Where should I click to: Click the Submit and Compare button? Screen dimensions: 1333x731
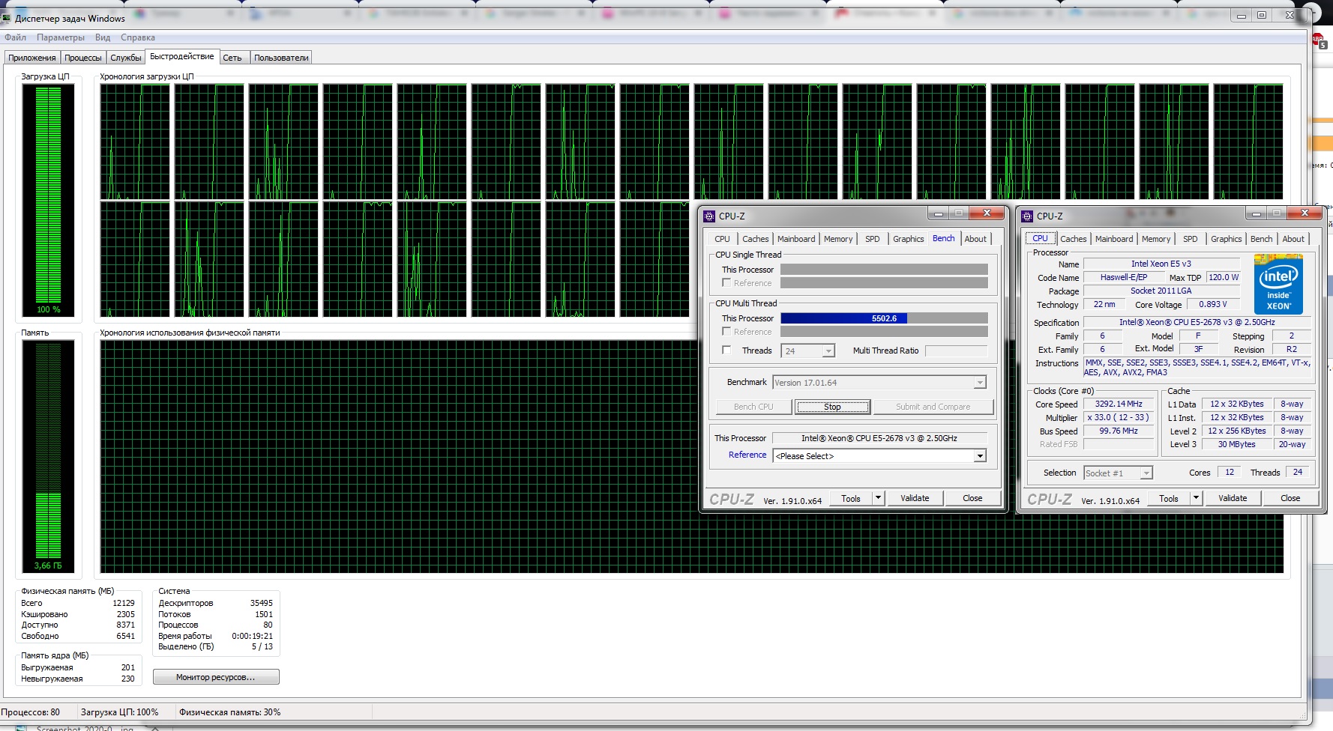(933, 407)
